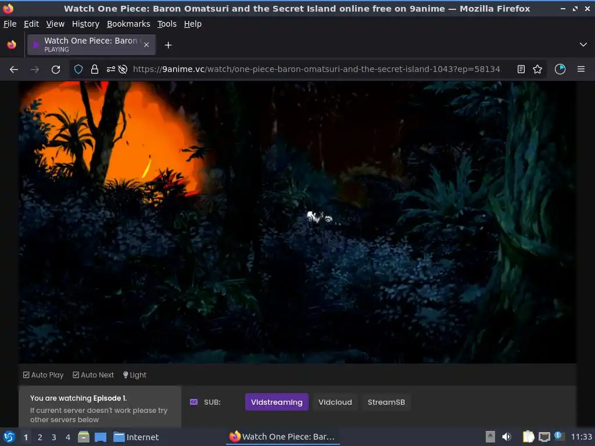The image size is (595, 446).
Task: Toggle Reader View in address bar
Action: 521,70
